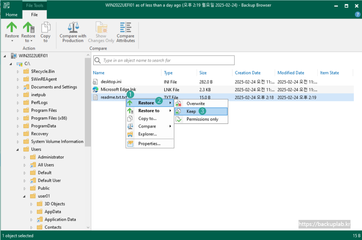Click the tree panel scroll-down arrow
This screenshot has width=362, height=240.
click(x=88, y=227)
